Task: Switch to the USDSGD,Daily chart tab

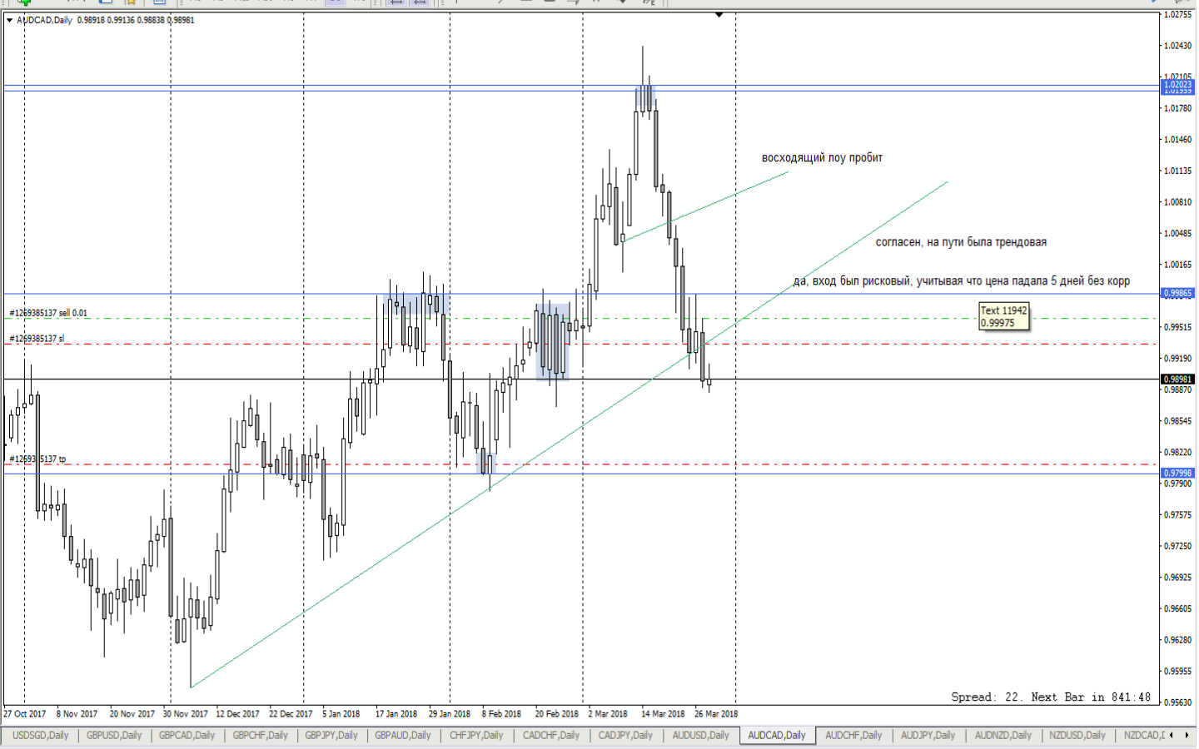Action: pos(41,736)
